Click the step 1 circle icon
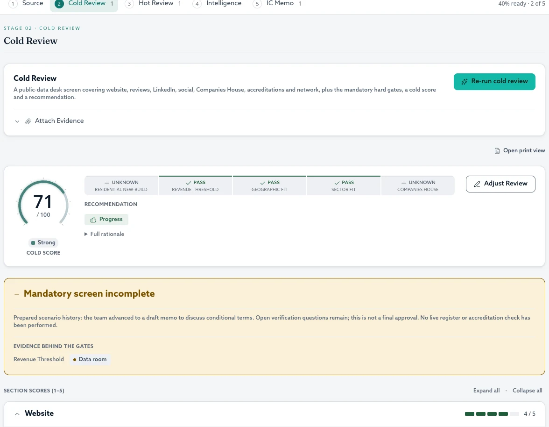 (13, 4)
